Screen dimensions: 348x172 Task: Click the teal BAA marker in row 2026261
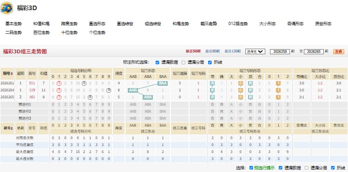[163, 83]
